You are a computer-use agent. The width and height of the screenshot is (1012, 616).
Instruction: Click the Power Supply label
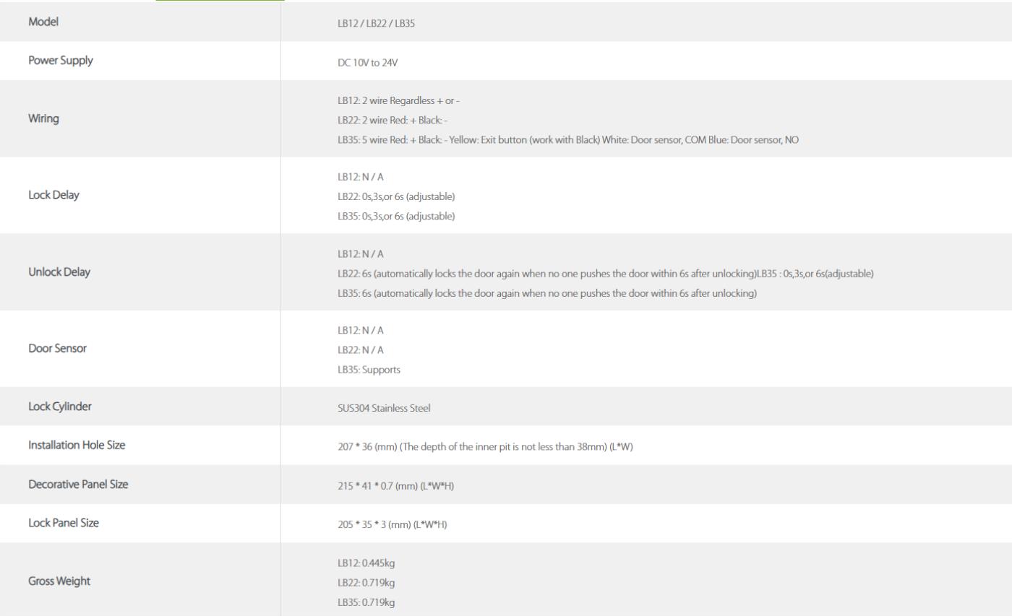point(61,61)
